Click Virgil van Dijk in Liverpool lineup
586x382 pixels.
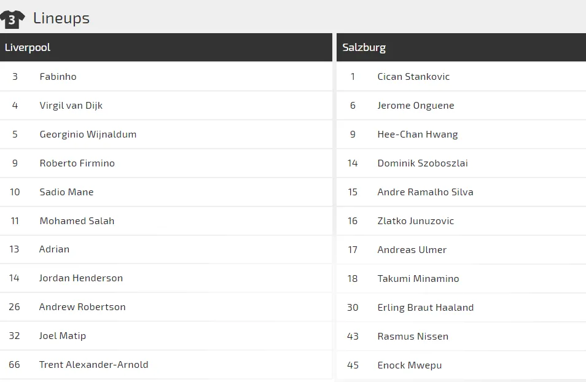tap(71, 106)
